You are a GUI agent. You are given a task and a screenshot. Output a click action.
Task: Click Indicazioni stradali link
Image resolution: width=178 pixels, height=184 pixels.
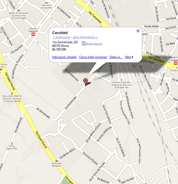point(64,57)
